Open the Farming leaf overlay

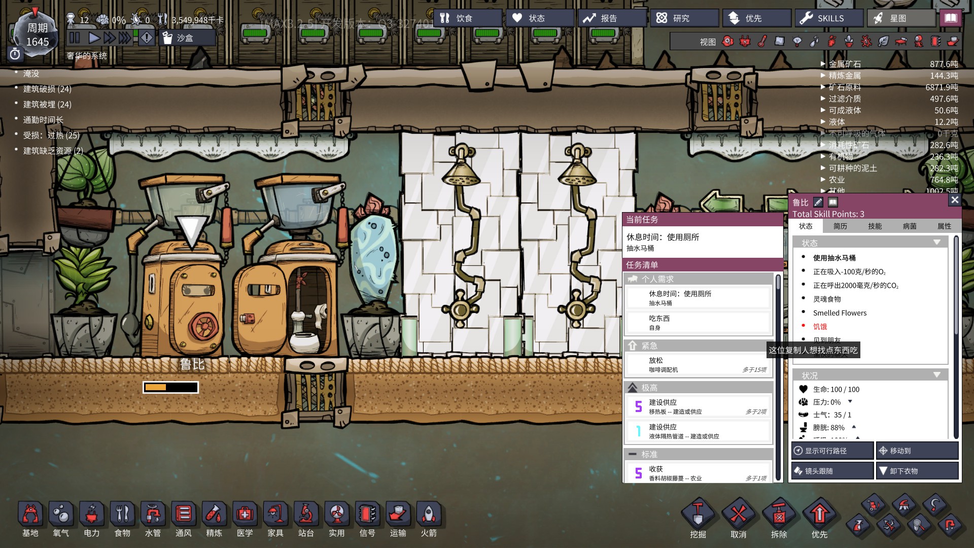click(883, 42)
